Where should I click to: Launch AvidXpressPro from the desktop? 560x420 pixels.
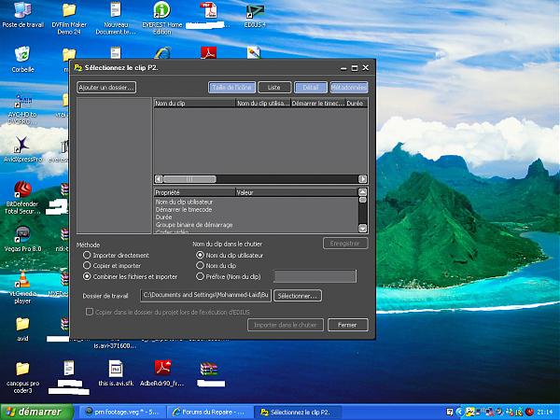(x=22, y=149)
